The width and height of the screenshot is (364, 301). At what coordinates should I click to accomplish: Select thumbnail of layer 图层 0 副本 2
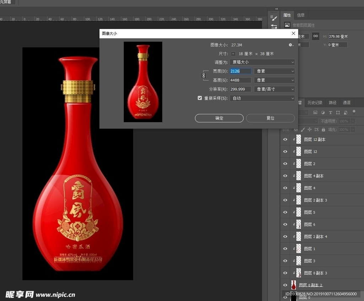(x=294, y=285)
